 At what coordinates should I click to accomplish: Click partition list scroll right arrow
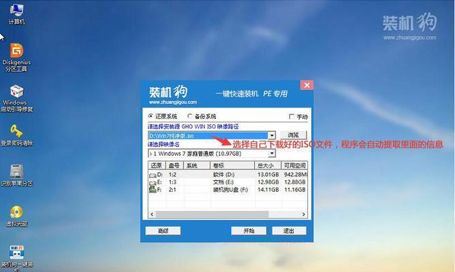[x=304, y=214]
